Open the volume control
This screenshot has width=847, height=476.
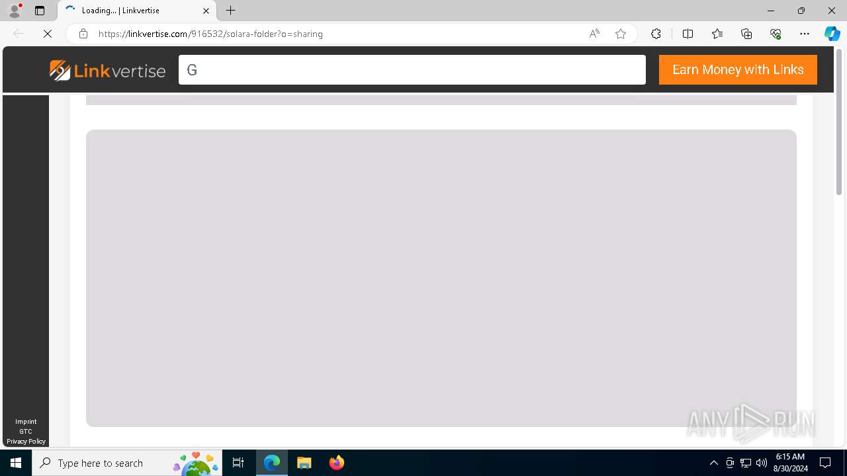[x=762, y=463]
